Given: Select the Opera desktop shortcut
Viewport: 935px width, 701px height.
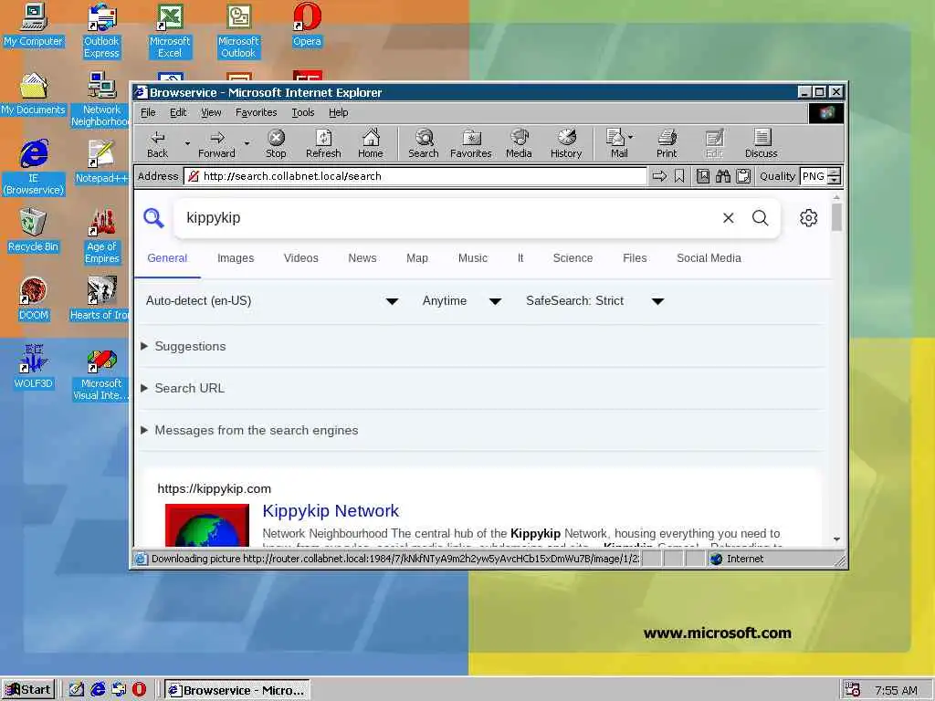Looking at the screenshot, I should click(307, 26).
